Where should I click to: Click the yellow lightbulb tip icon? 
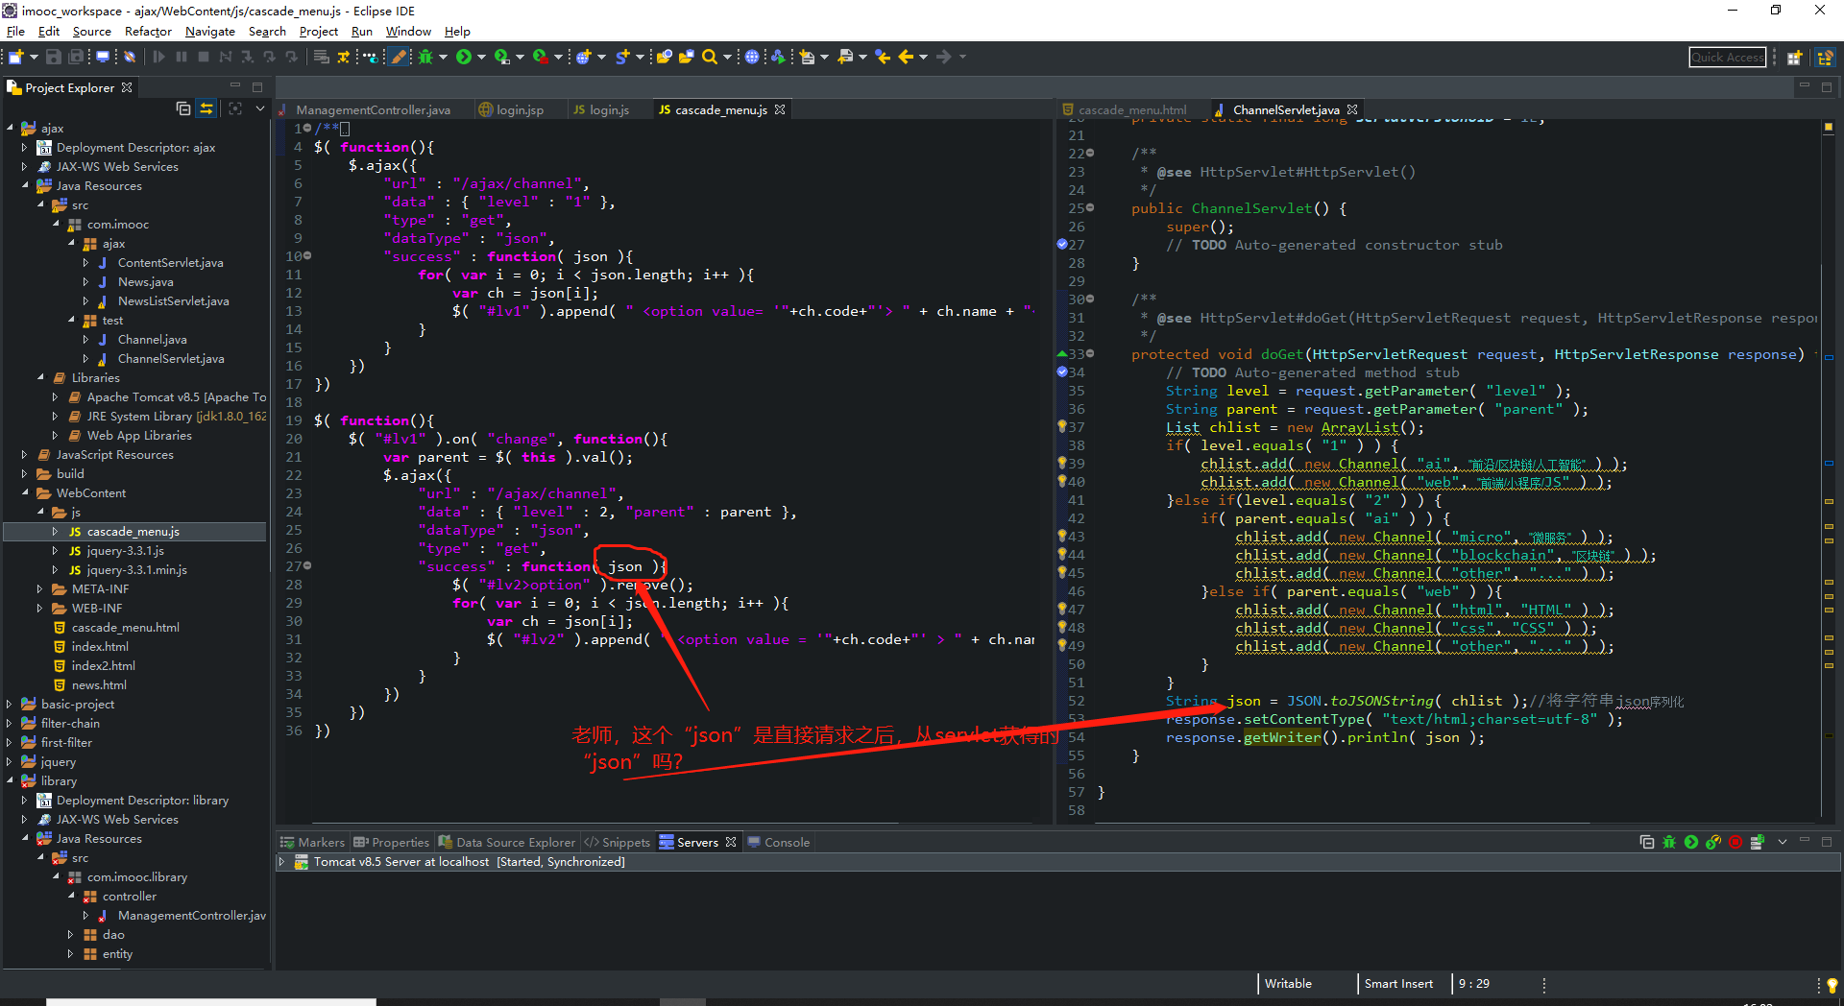[1832, 985]
